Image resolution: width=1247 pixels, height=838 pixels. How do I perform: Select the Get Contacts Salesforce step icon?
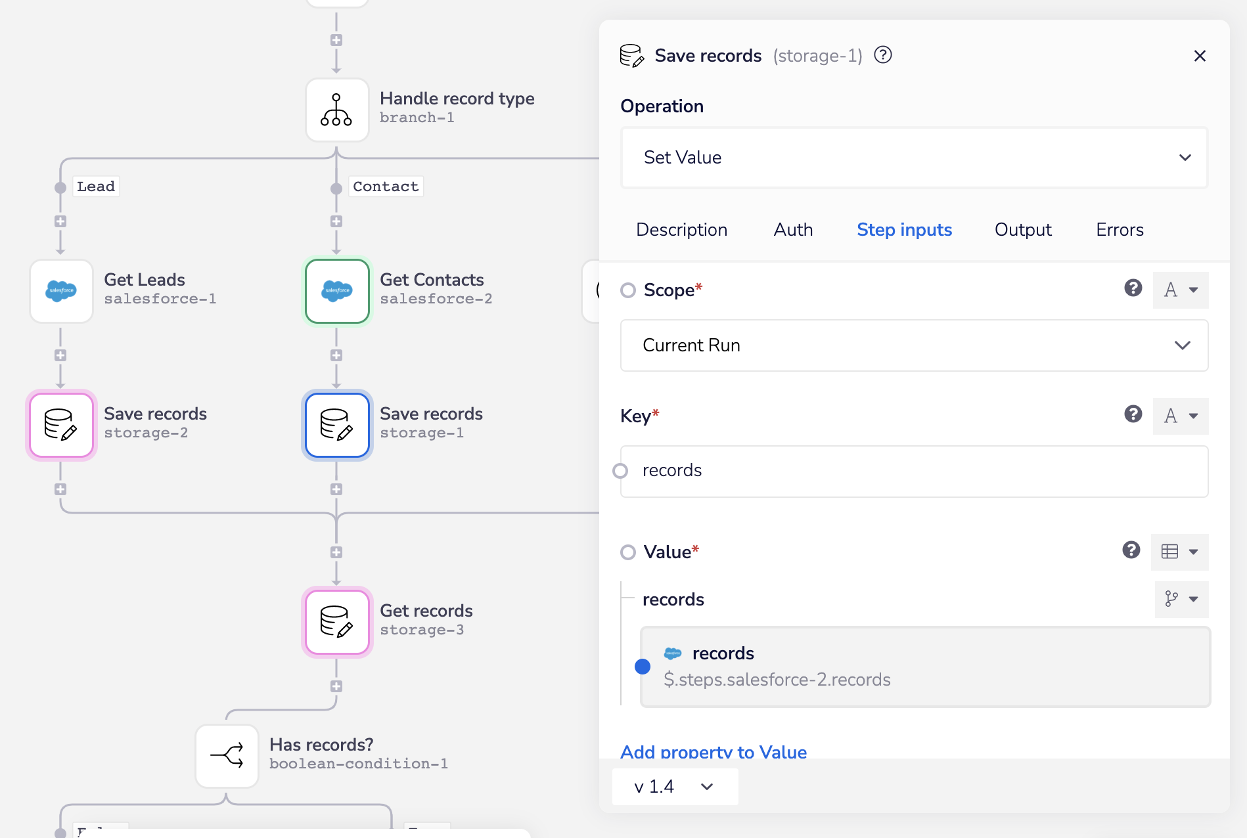[337, 291]
